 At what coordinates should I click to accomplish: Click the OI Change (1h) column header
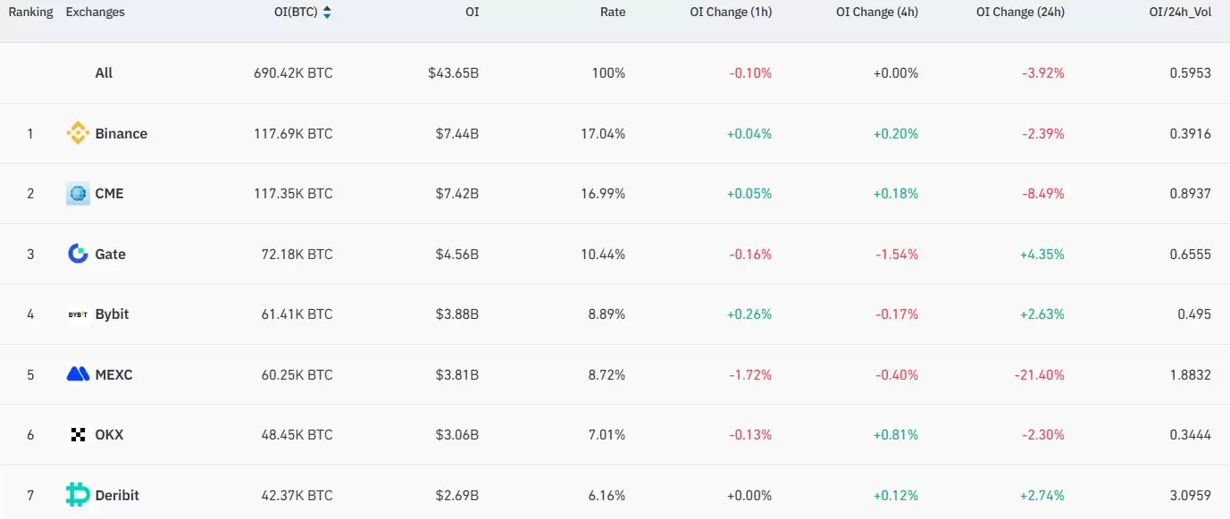731,13
